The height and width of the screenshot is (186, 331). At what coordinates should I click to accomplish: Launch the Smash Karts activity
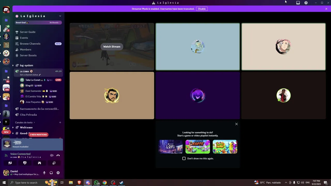pyautogui.click(x=198, y=147)
